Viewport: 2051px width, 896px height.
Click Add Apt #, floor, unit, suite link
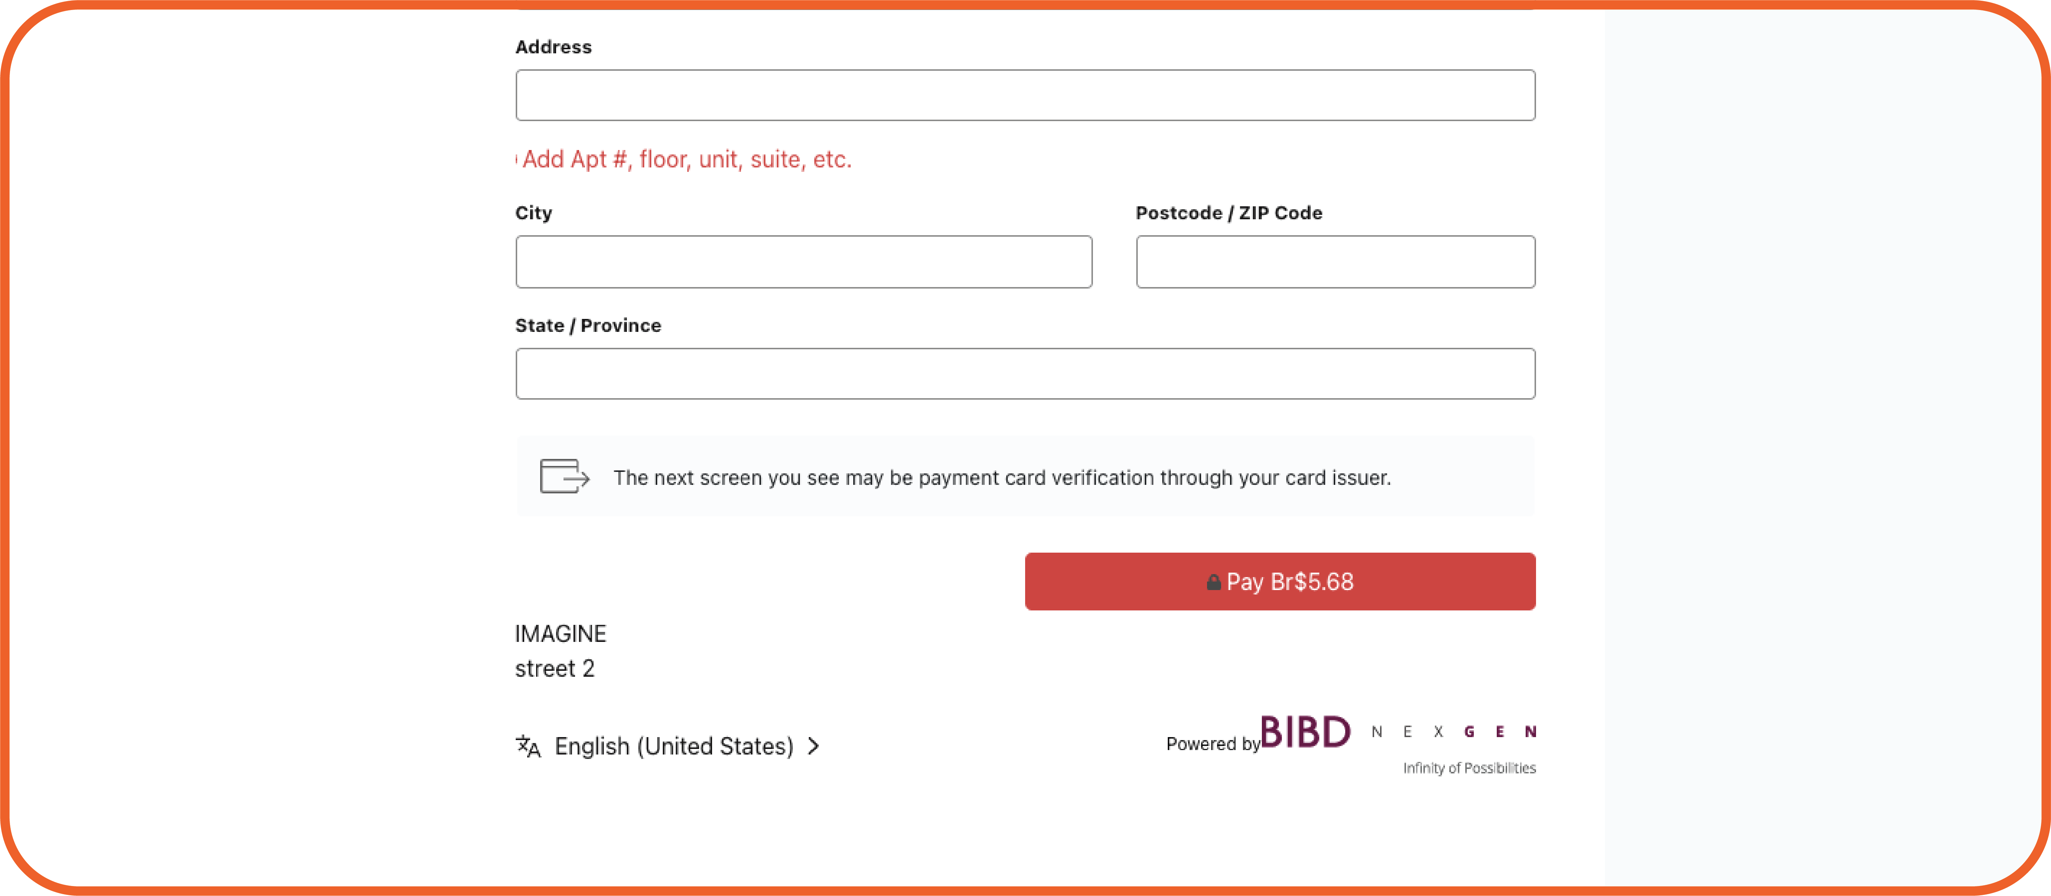pos(685,159)
